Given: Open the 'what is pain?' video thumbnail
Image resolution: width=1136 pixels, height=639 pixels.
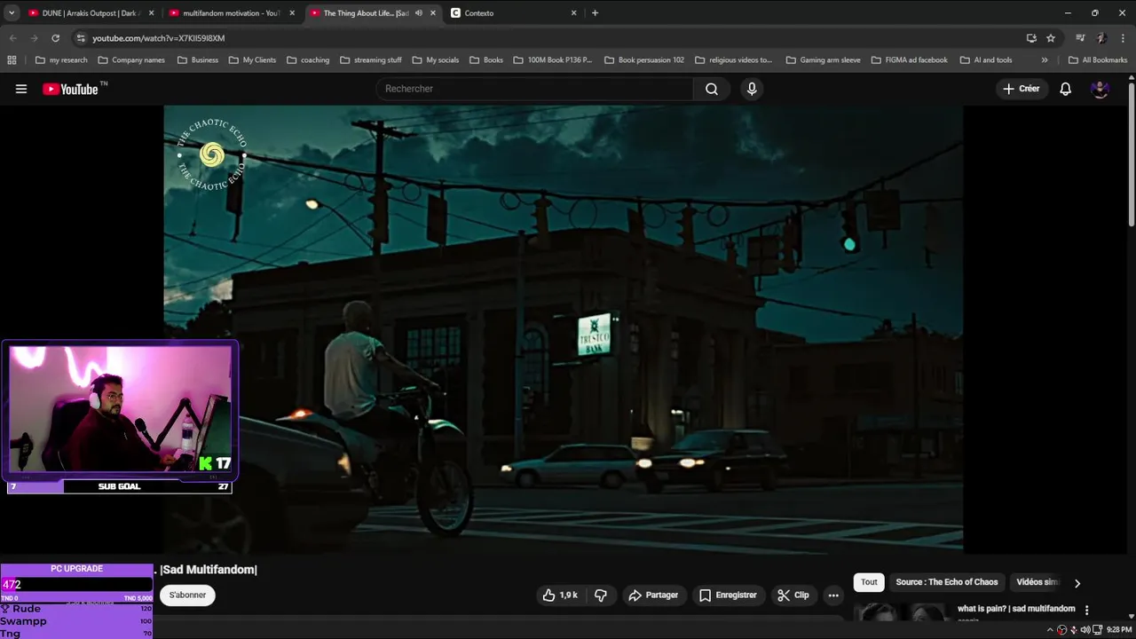Looking at the screenshot, I should coord(902,613).
